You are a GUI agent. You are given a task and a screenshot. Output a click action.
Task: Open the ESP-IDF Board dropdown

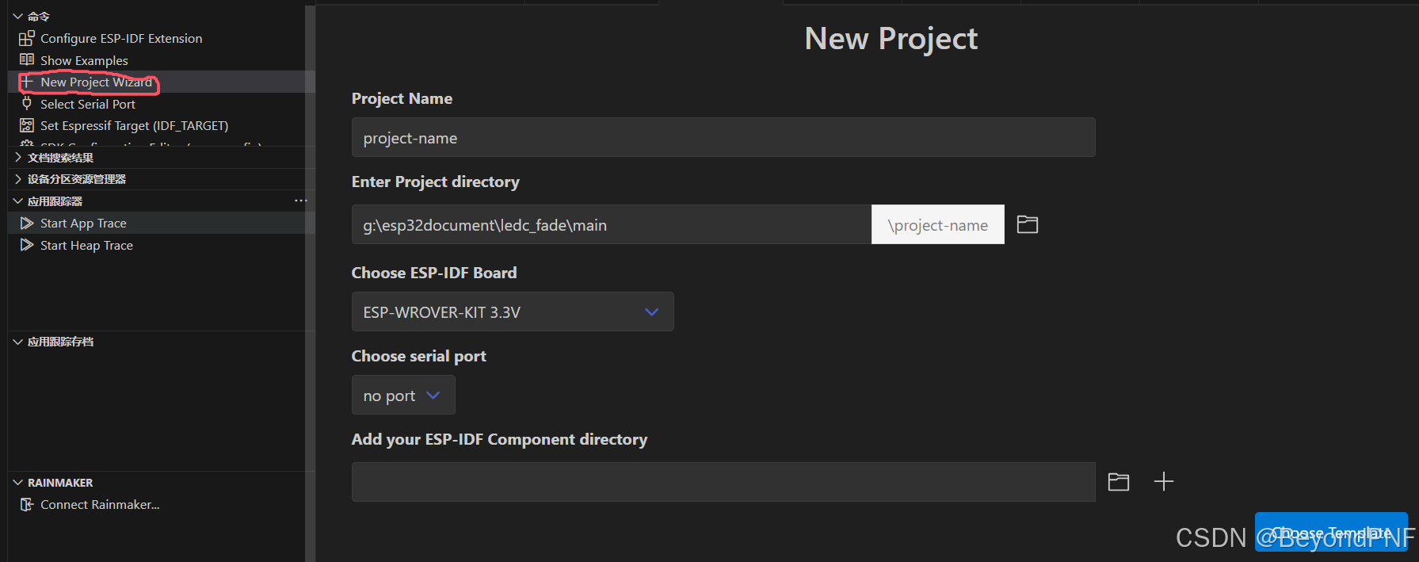point(513,312)
